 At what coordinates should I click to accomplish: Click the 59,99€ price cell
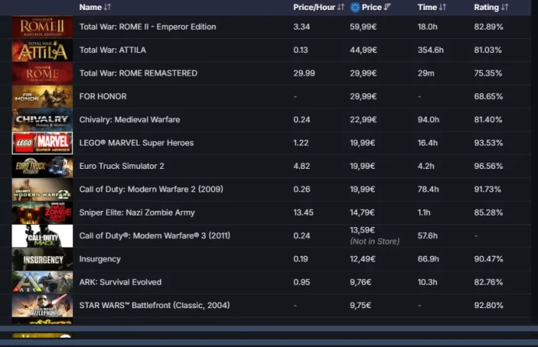363,26
